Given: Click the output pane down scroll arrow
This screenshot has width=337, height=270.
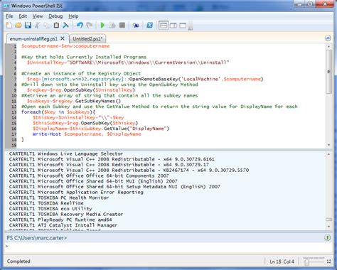Looking at the screenshot, I should pos(328,227).
